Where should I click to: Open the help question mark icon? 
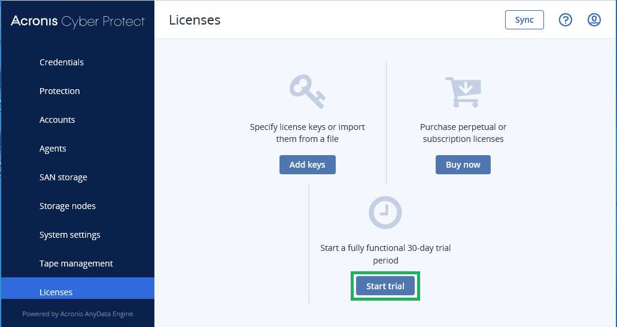pos(566,20)
